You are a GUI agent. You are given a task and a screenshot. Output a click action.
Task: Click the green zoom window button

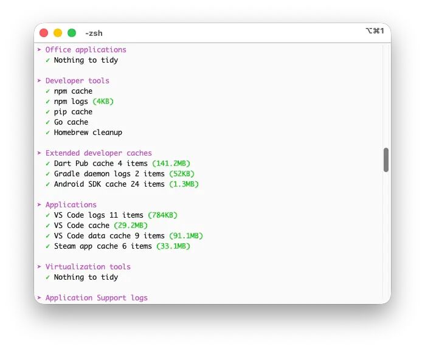pyautogui.click(x=72, y=33)
